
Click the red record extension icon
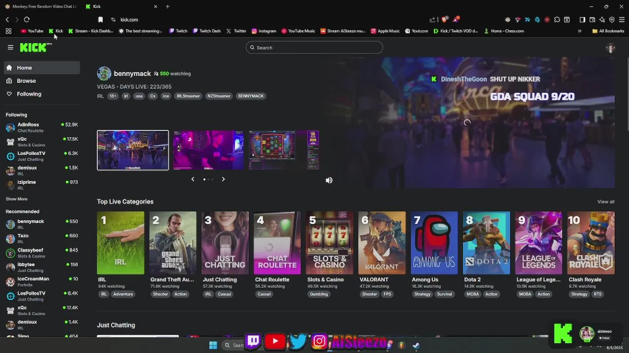547,20
